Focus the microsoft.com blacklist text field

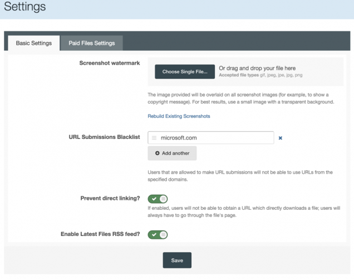211,138
